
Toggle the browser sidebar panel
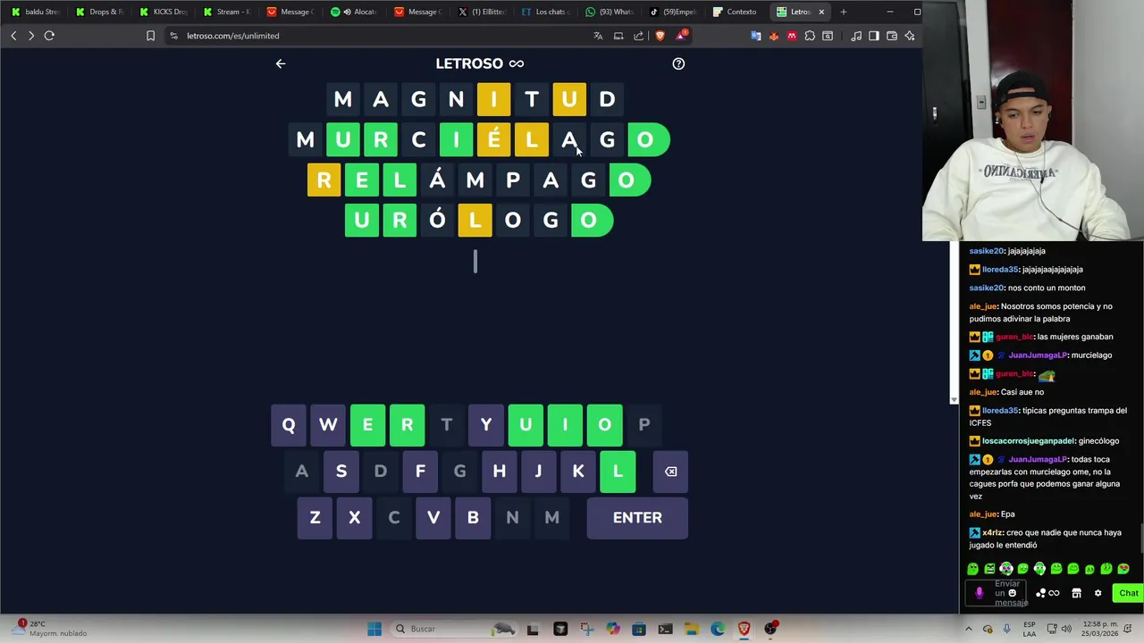tap(874, 36)
